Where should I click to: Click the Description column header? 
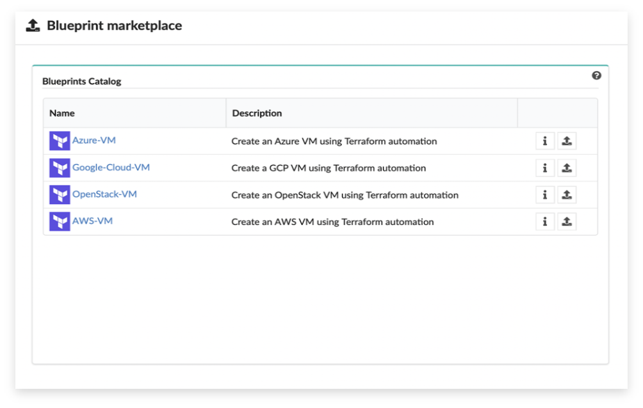257,113
